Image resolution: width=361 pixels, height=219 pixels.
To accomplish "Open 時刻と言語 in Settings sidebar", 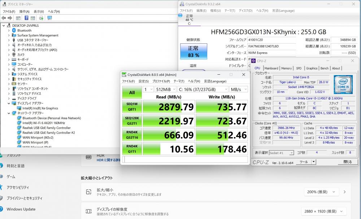I will (16, 166).
